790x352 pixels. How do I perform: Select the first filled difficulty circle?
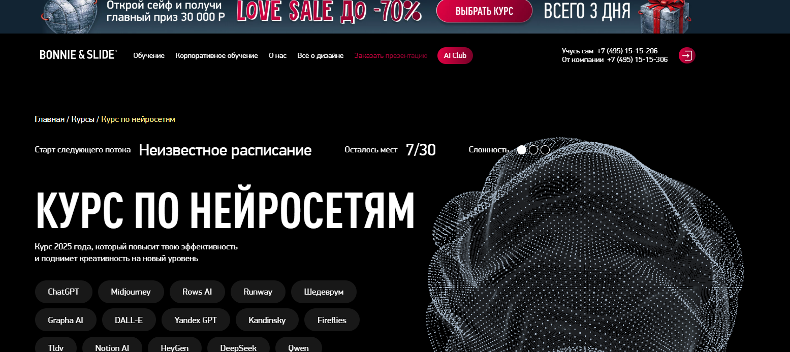point(522,150)
